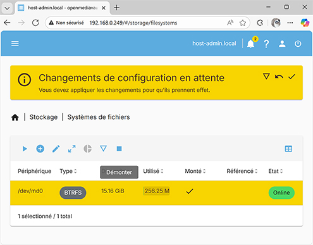Open the quota pie chart icon

click(87, 149)
